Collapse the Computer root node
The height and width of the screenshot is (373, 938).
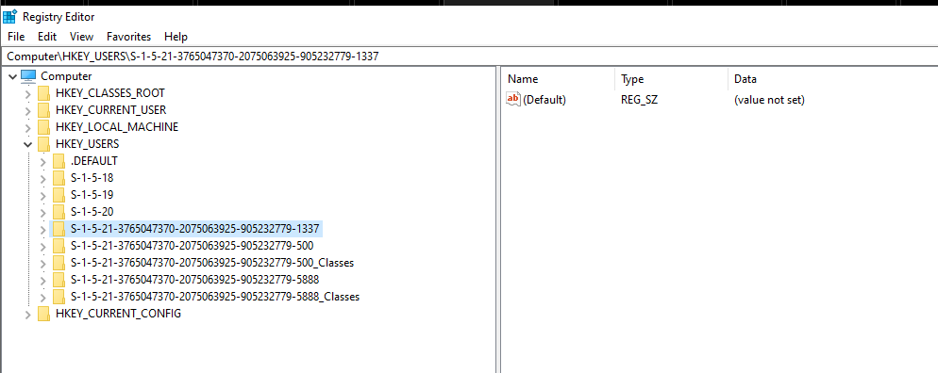pyautogui.click(x=12, y=77)
